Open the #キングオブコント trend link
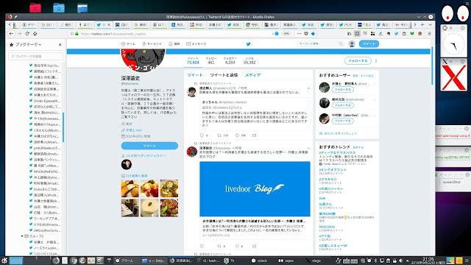The image size is (471, 265). (x=332, y=170)
